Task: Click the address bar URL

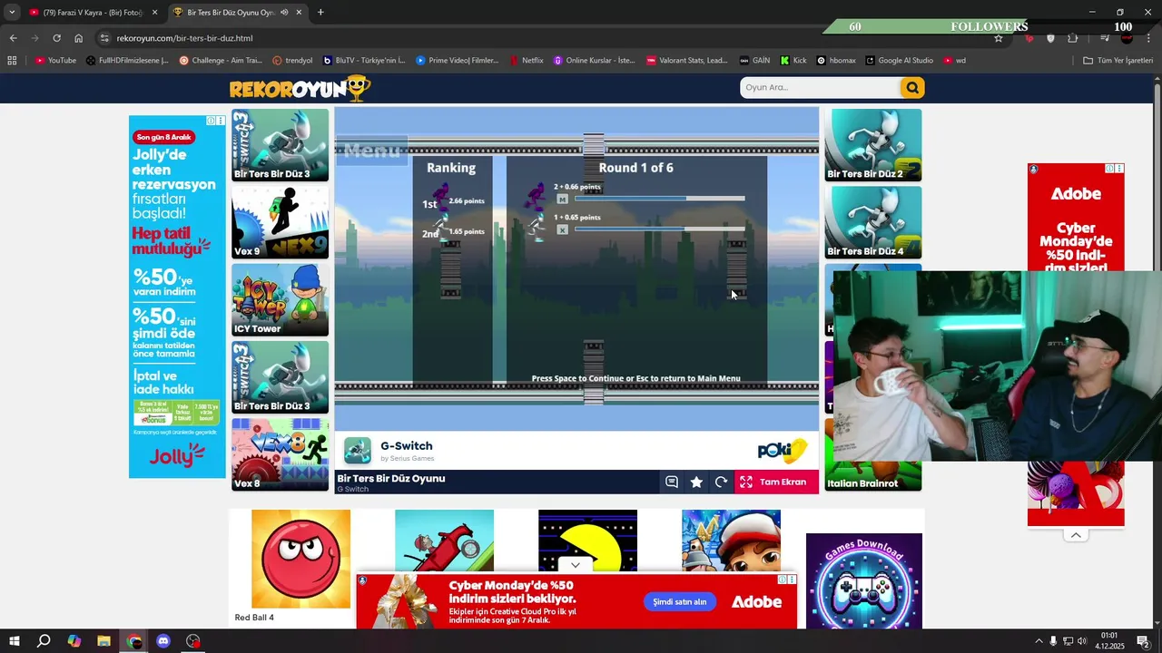Action: (x=184, y=38)
